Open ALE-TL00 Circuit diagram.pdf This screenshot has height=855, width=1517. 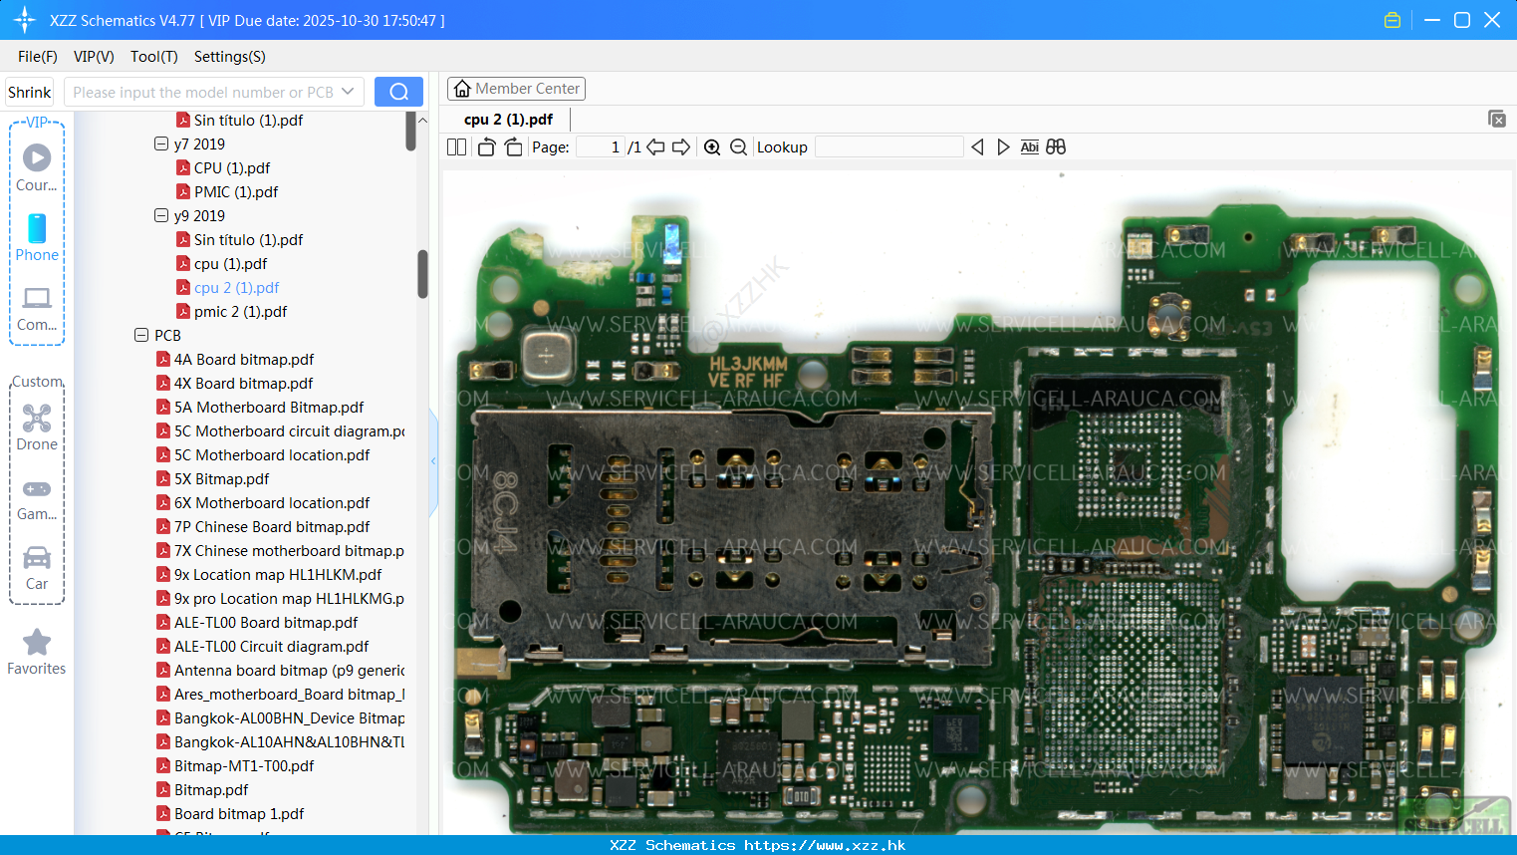click(x=263, y=646)
